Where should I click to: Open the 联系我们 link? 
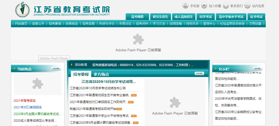[236, 6]
